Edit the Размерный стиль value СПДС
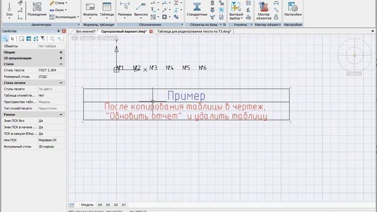Viewport: 377px width, 212px height. (x=51, y=77)
